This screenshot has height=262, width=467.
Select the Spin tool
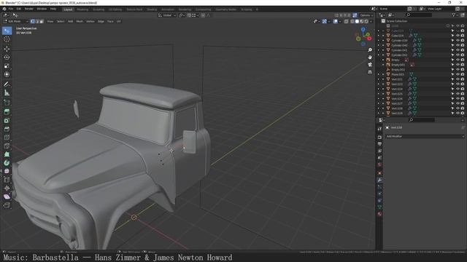coord(7,163)
